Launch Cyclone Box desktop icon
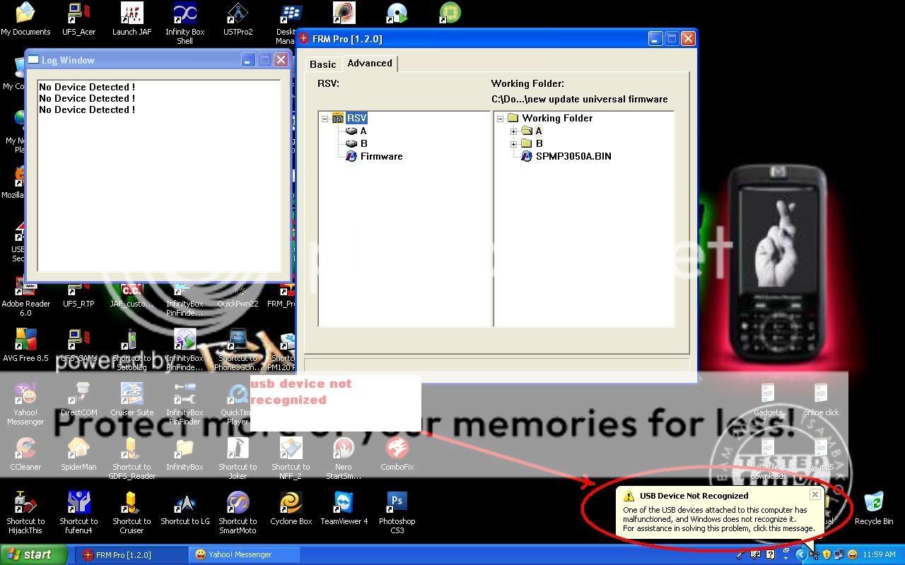 click(291, 509)
